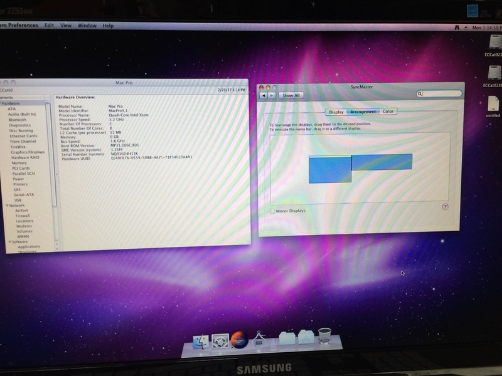This screenshot has height=376, width=502.
Task: Select the Arrangement tab
Action: point(363,112)
